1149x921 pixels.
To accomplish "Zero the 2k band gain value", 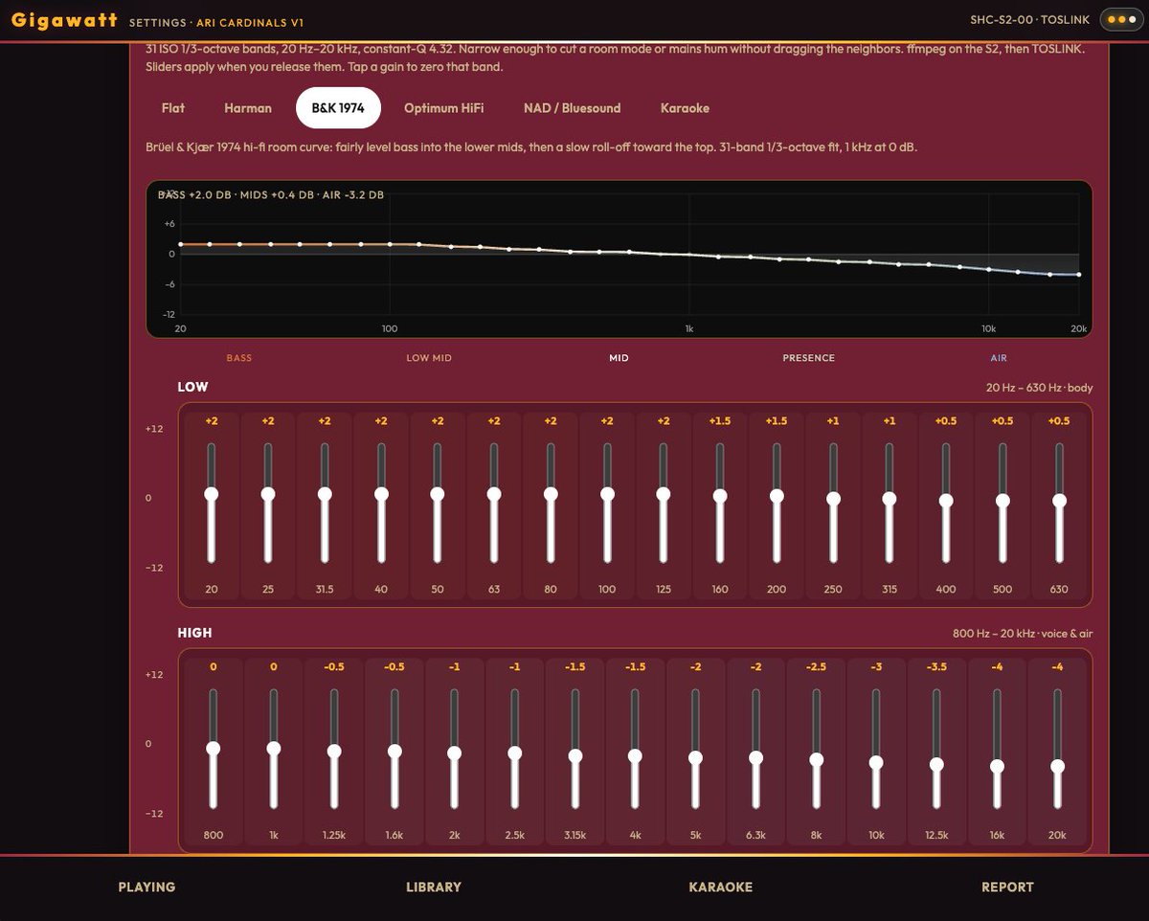I will click(x=455, y=667).
